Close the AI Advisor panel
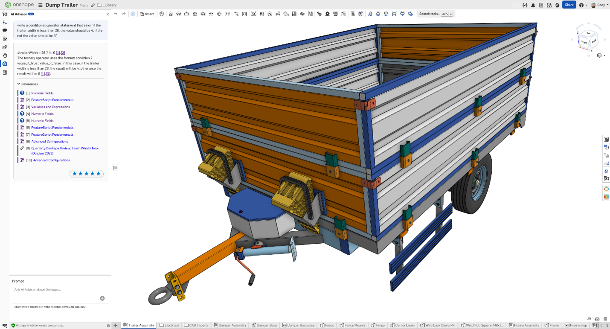Screen dimensions: 610x329 click(107, 14)
